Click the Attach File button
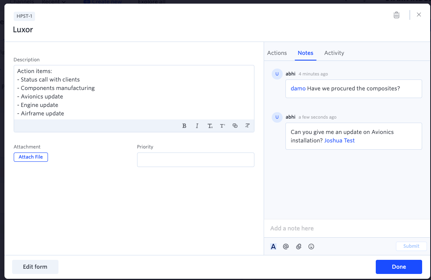This screenshot has height=280, width=431. click(x=31, y=157)
